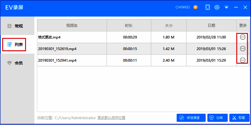Minimize the EV录屏 window
This screenshot has width=251, height=125.
point(236,7)
